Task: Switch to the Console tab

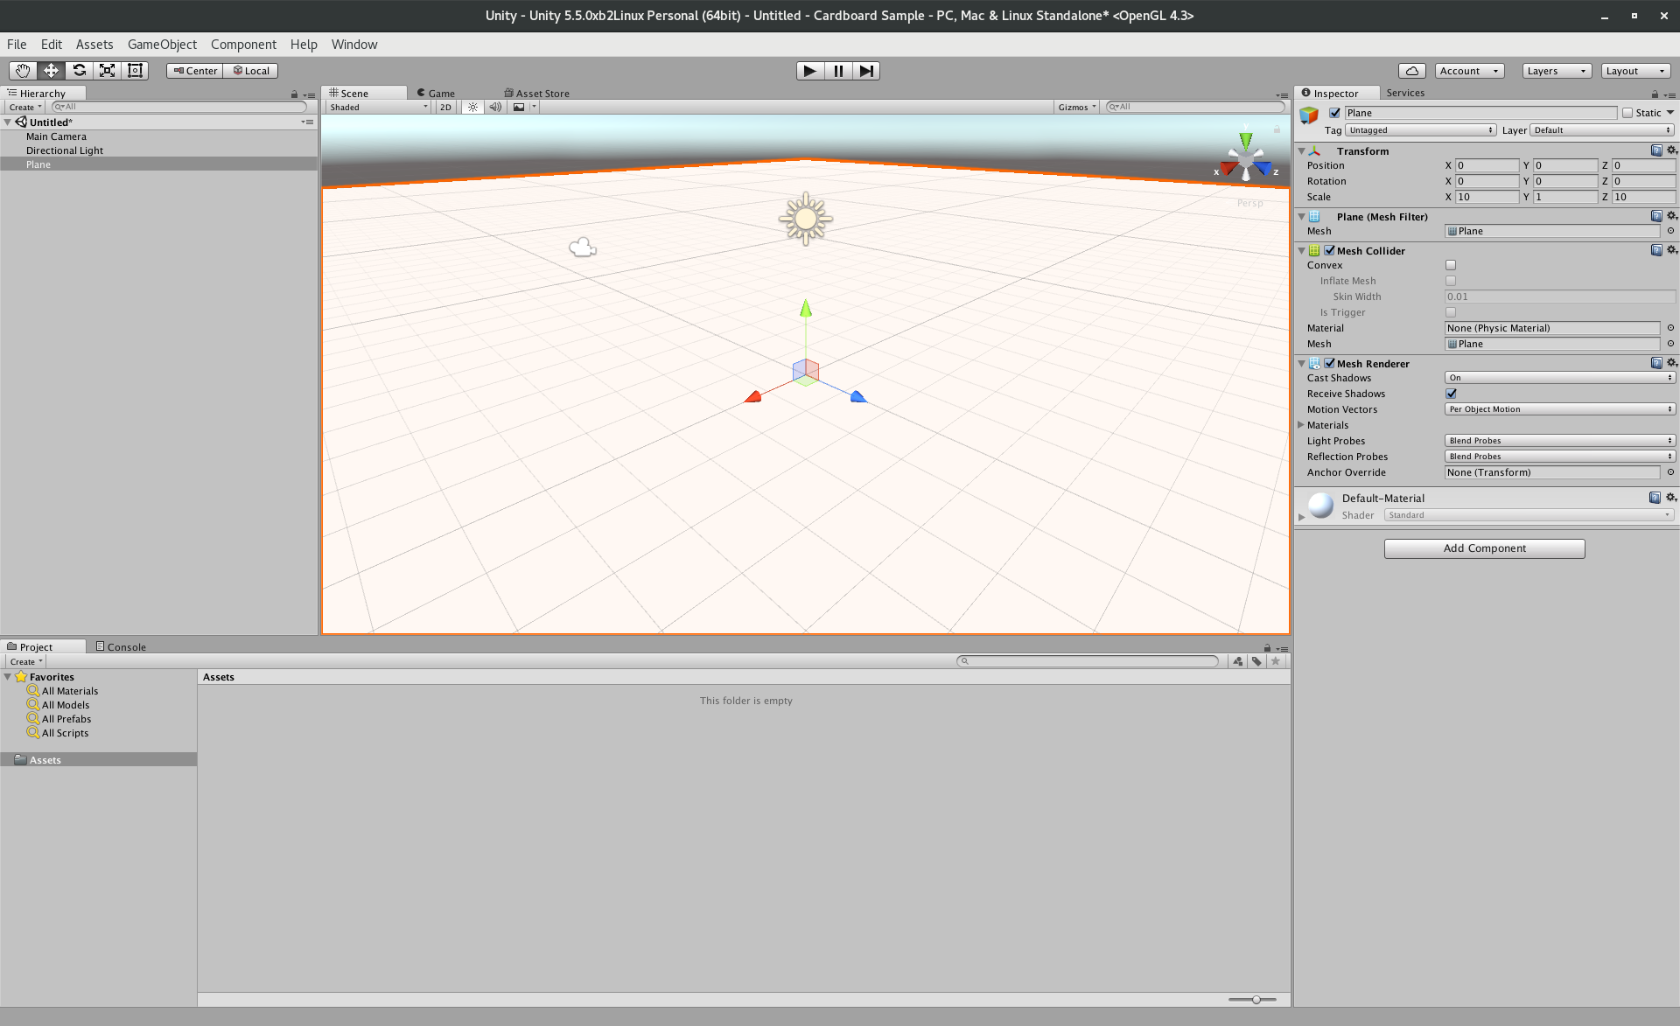Action: click(121, 647)
